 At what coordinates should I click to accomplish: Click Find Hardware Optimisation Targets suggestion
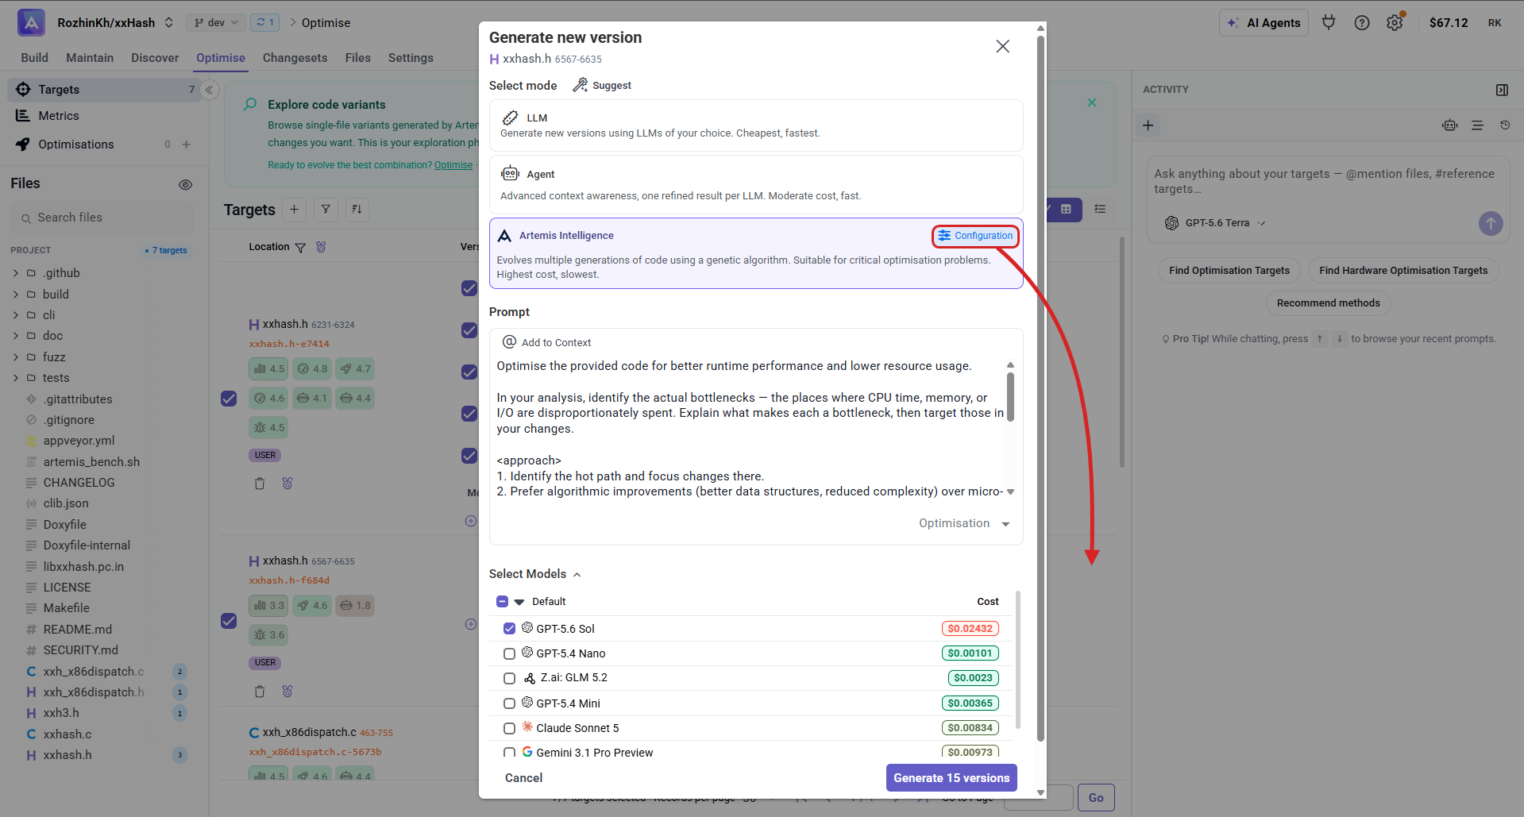pyautogui.click(x=1403, y=271)
